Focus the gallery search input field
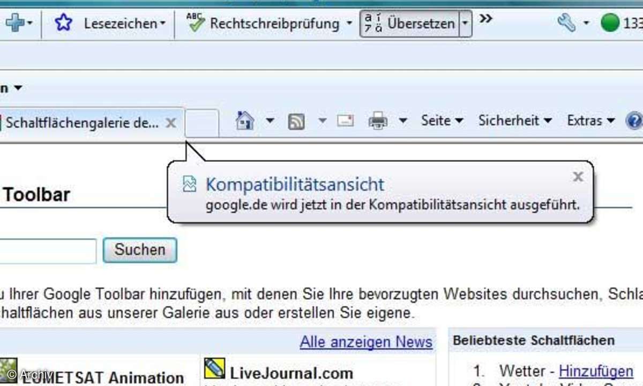The image size is (643, 386). tap(48, 250)
